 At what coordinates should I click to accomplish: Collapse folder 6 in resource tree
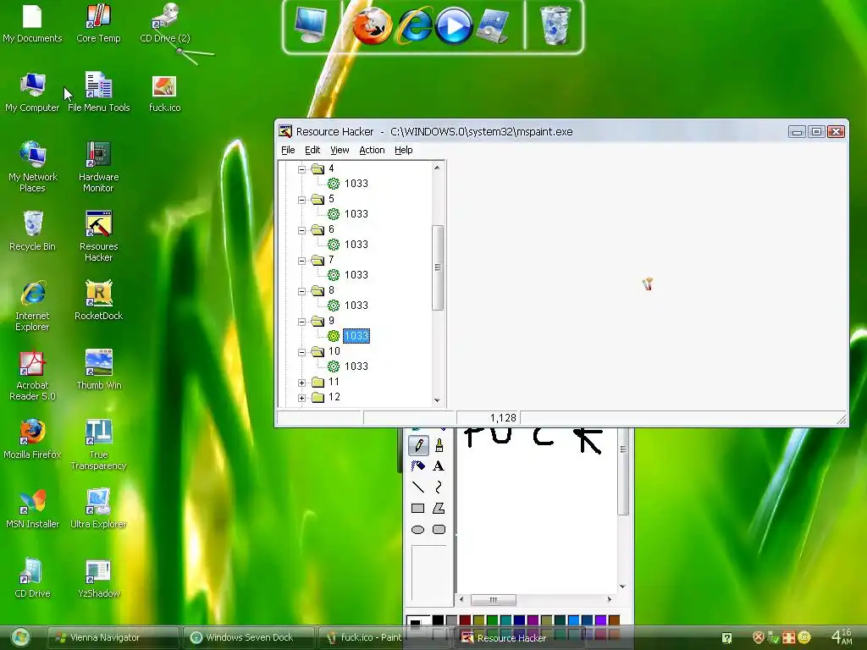(x=302, y=230)
